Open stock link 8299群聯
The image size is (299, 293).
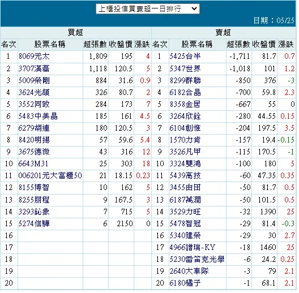[x=185, y=80]
